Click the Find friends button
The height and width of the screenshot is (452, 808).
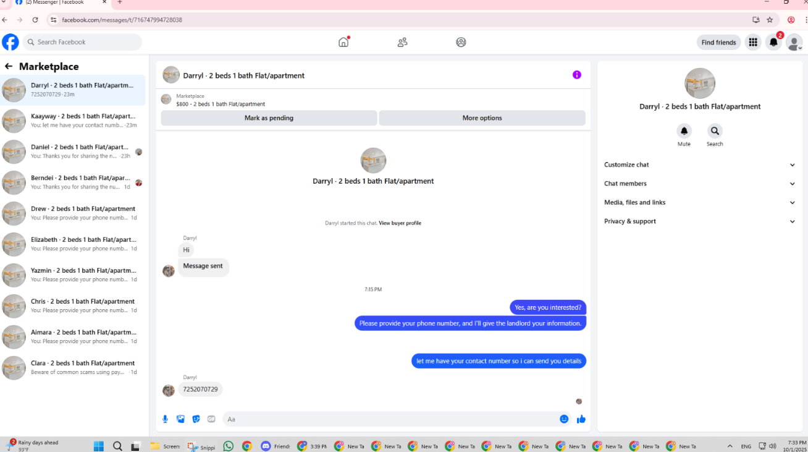pos(718,42)
